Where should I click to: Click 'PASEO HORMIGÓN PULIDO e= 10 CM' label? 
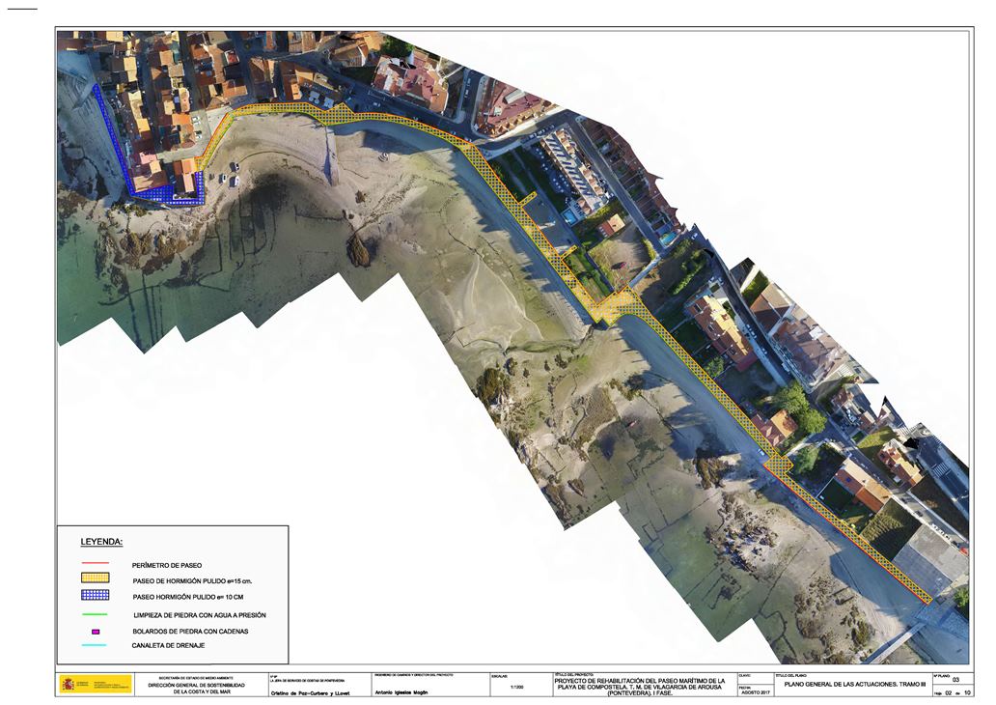193,597
